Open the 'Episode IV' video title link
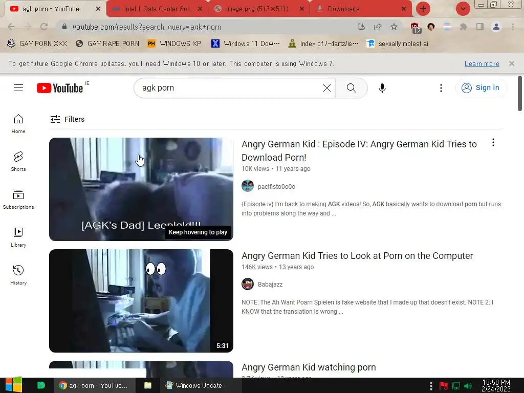The image size is (524, 393). (x=359, y=151)
